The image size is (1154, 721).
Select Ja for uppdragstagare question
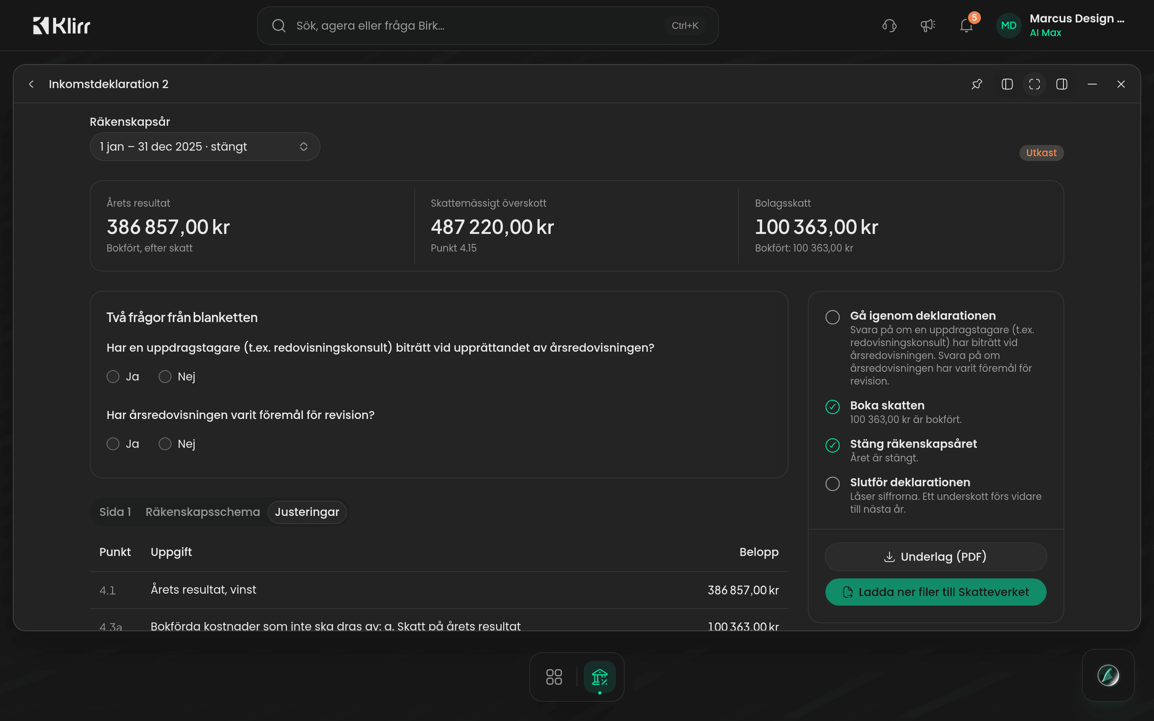coord(113,377)
